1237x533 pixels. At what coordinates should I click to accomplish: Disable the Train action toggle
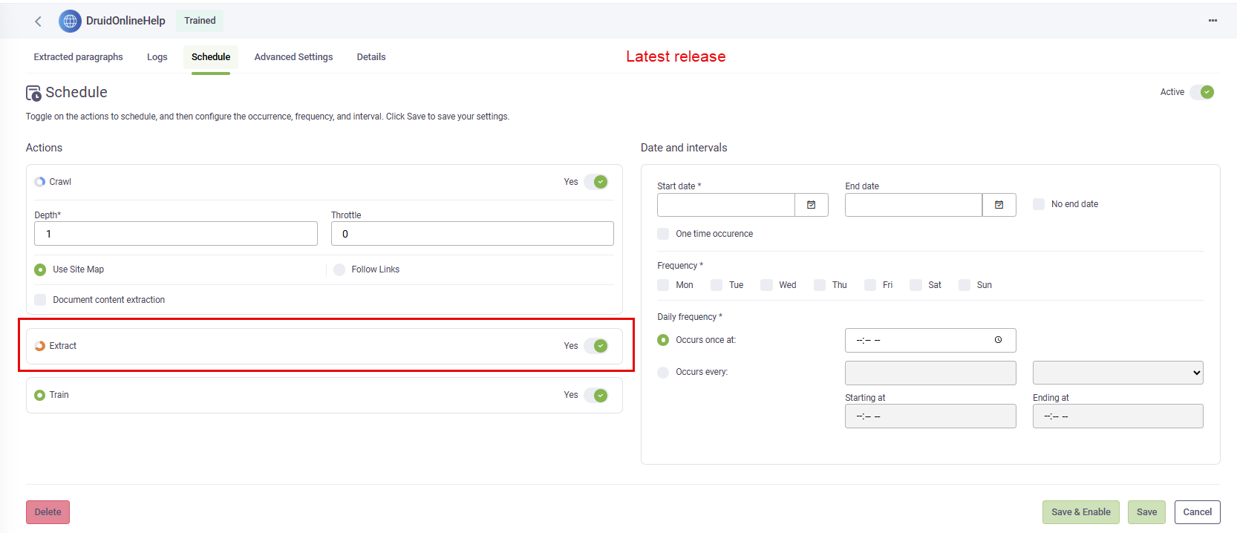[595, 395]
